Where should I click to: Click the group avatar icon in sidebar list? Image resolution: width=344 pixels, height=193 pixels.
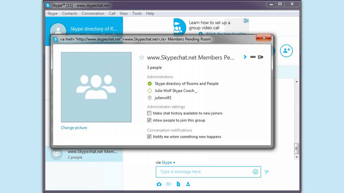[x=56, y=154]
